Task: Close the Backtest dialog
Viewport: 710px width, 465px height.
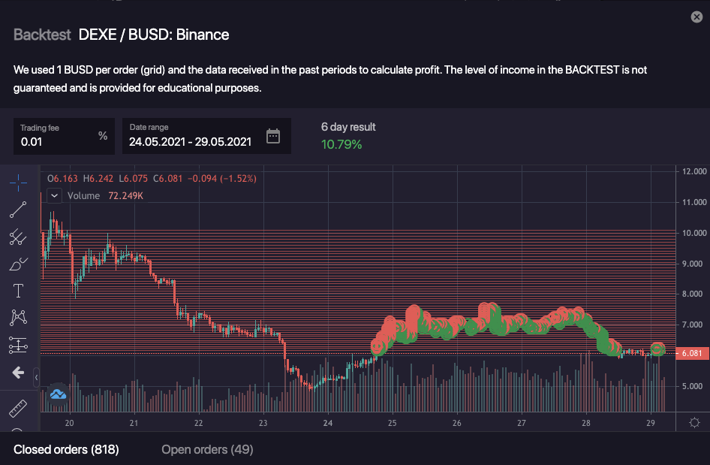Action: (x=696, y=17)
